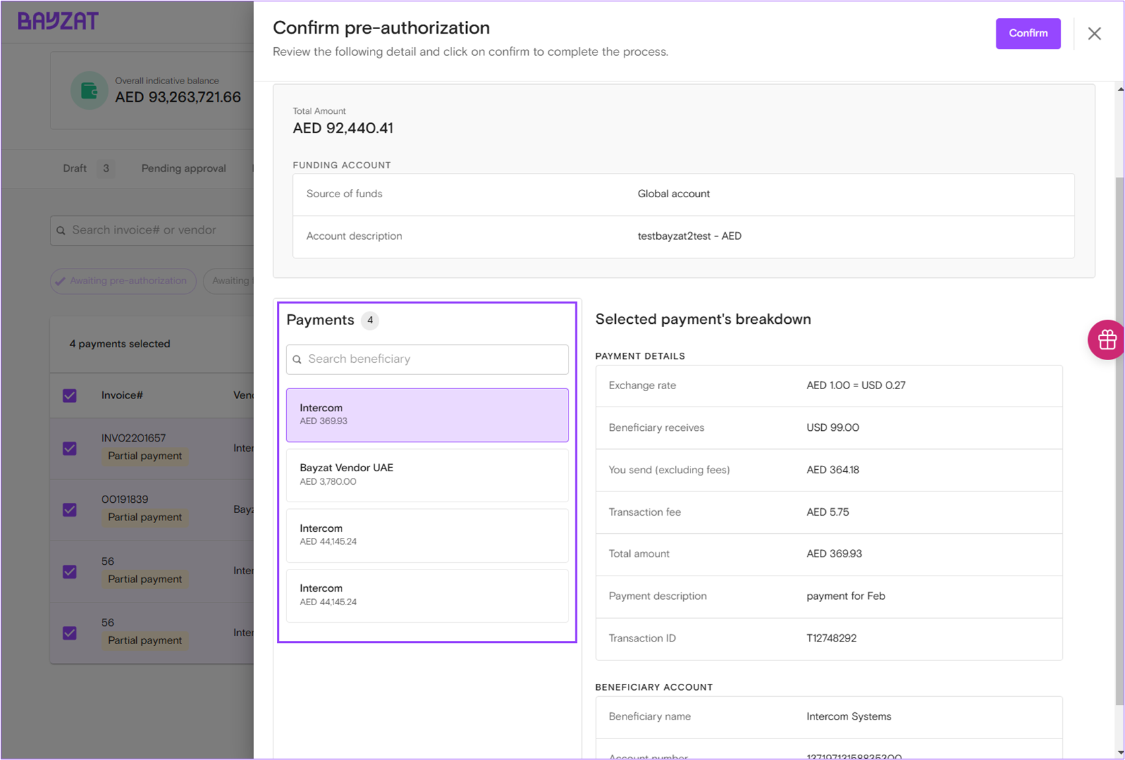Focus the Search beneficiary field
The image size is (1125, 760).
pyautogui.click(x=435, y=359)
